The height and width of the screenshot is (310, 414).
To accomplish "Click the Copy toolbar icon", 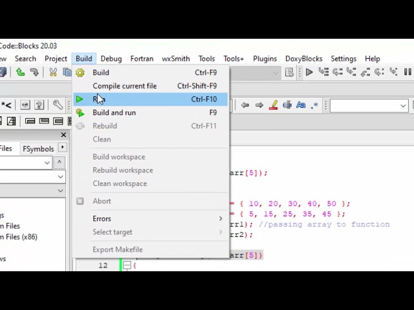I will click(x=67, y=72).
